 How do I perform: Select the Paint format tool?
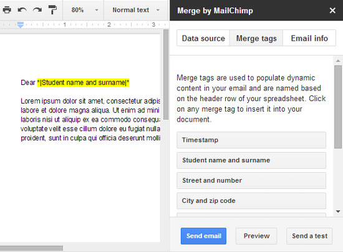coord(52,10)
